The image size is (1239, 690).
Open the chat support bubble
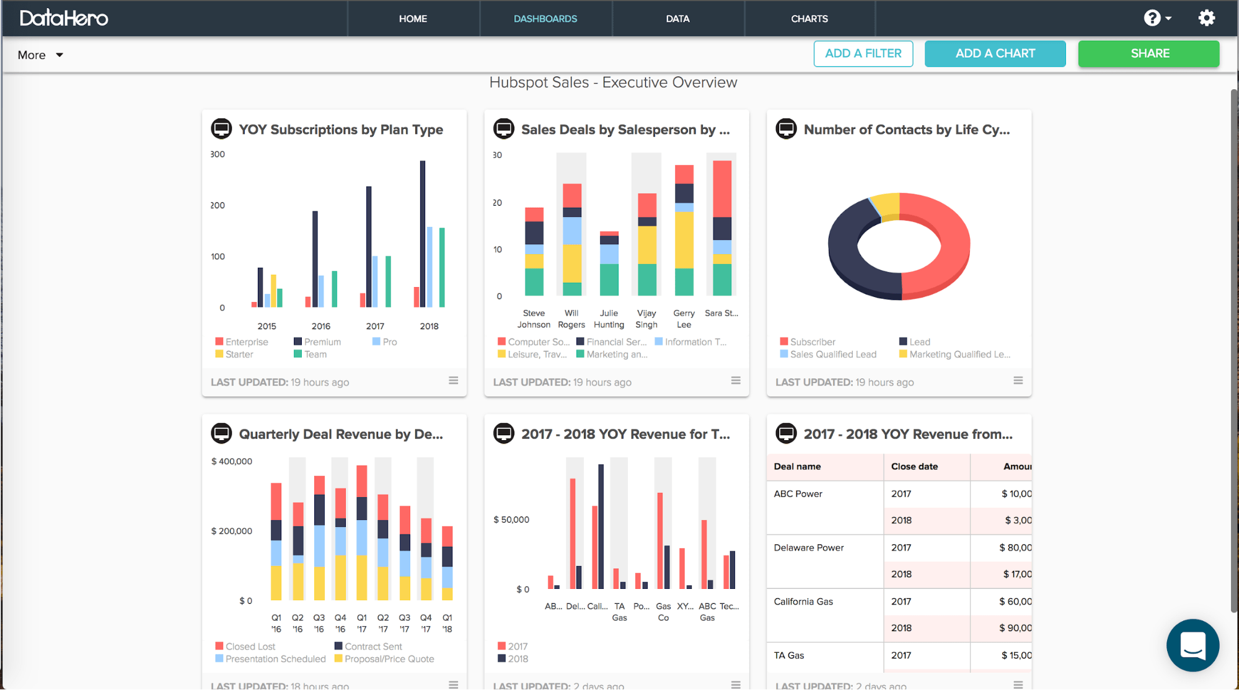click(1193, 645)
